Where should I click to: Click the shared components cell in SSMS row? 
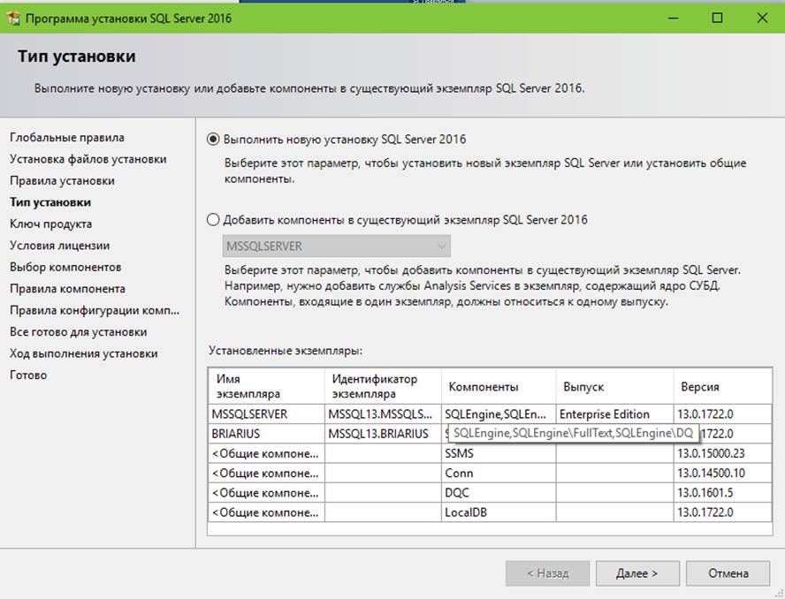tap(266, 453)
